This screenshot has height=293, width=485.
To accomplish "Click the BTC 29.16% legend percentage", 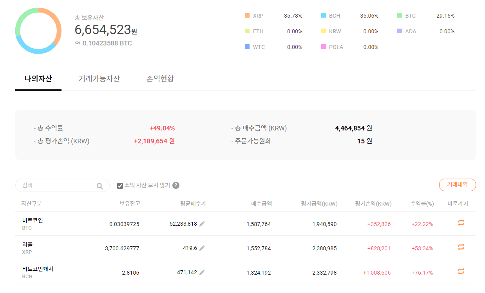I will (445, 16).
